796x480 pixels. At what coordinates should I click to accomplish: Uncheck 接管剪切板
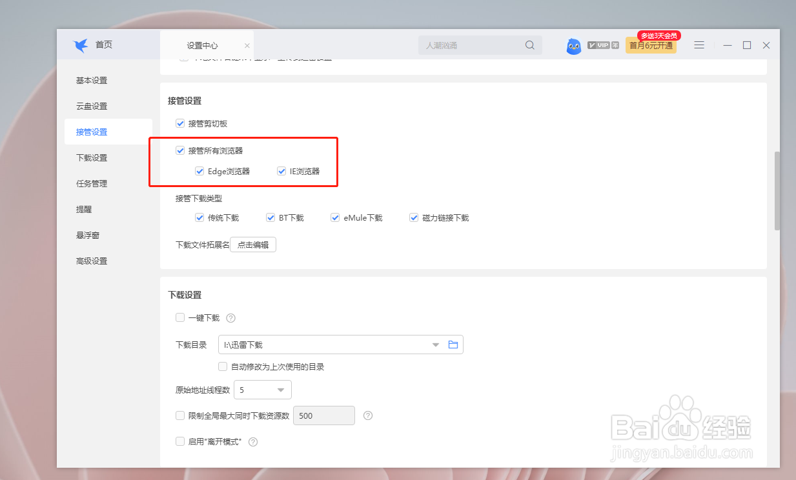pos(180,123)
